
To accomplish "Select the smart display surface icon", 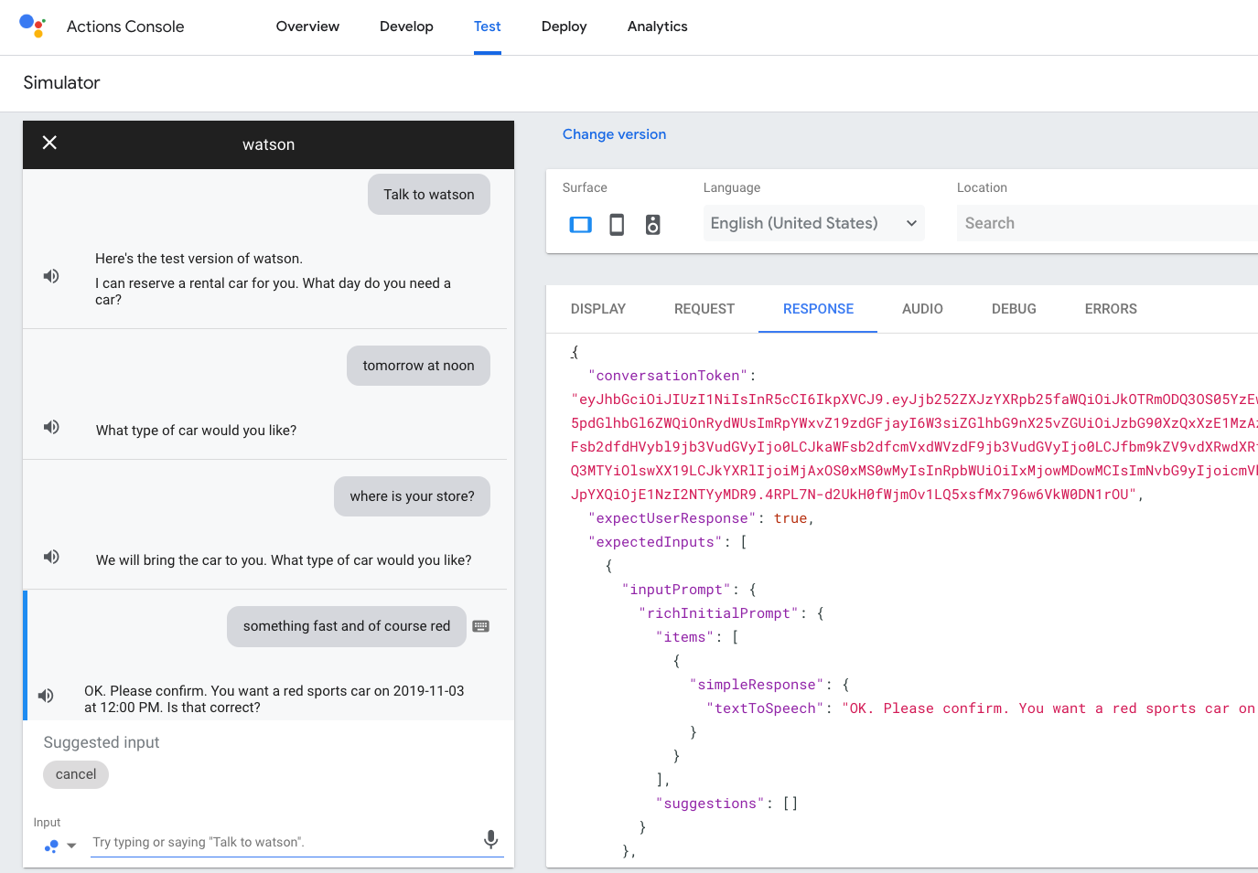I will click(x=581, y=224).
